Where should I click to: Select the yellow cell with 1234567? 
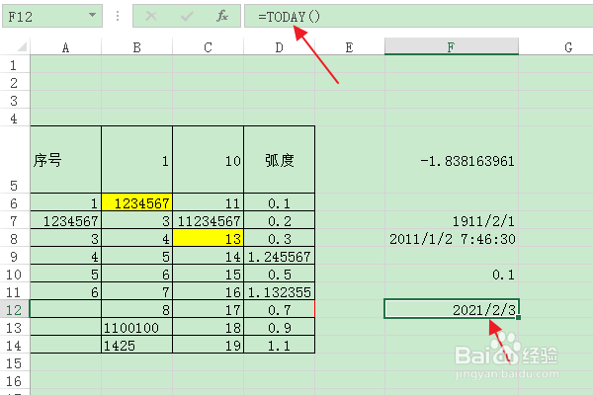click(x=137, y=203)
